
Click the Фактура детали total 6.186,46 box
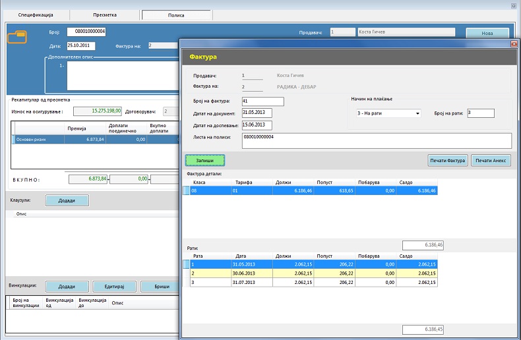[x=423, y=245]
